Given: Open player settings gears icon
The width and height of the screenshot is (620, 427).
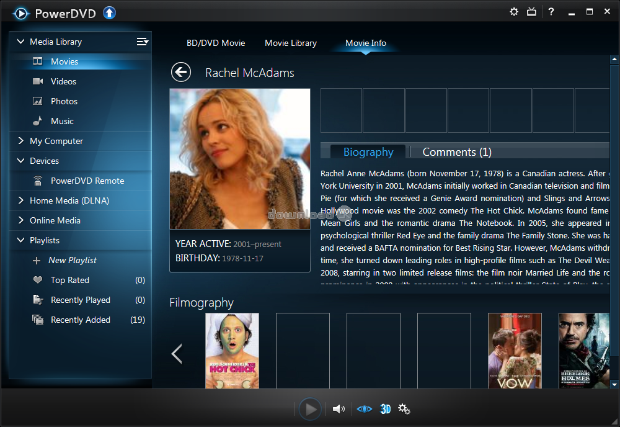Looking at the screenshot, I should coord(404,409).
